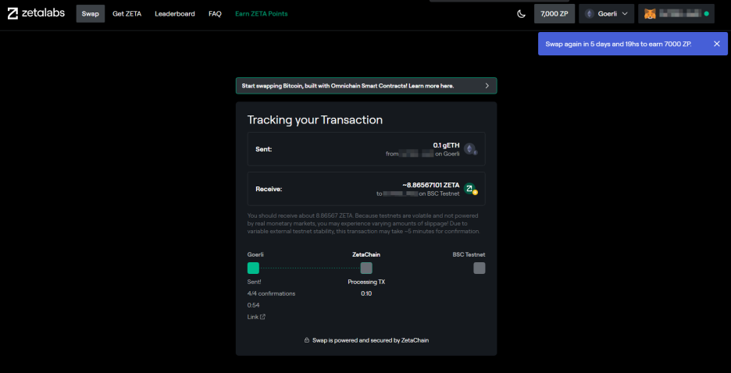Open the Bitcoin swapping announcement banner
Screen dimensions: 731x373
[366, 86]
